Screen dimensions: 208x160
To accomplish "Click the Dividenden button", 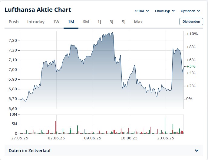I will (x=191, y=22).
